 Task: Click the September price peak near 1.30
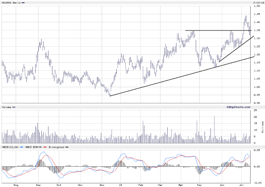click(41, 41)
